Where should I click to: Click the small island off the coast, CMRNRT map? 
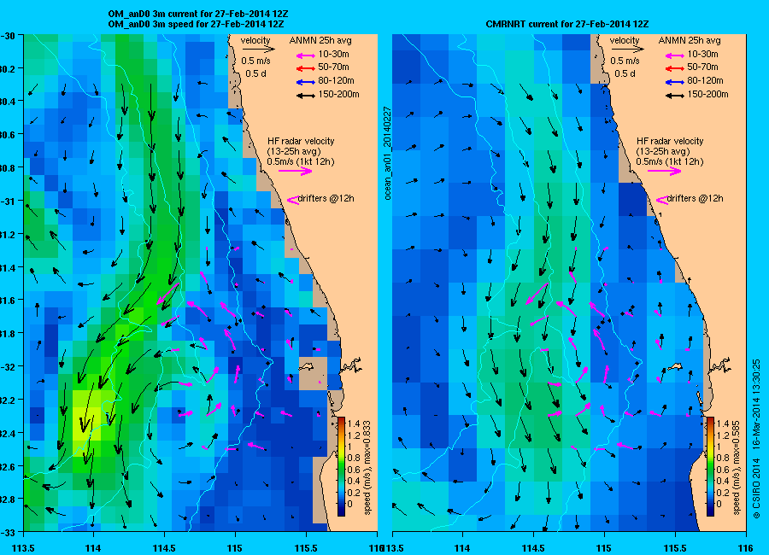point(675,366)
